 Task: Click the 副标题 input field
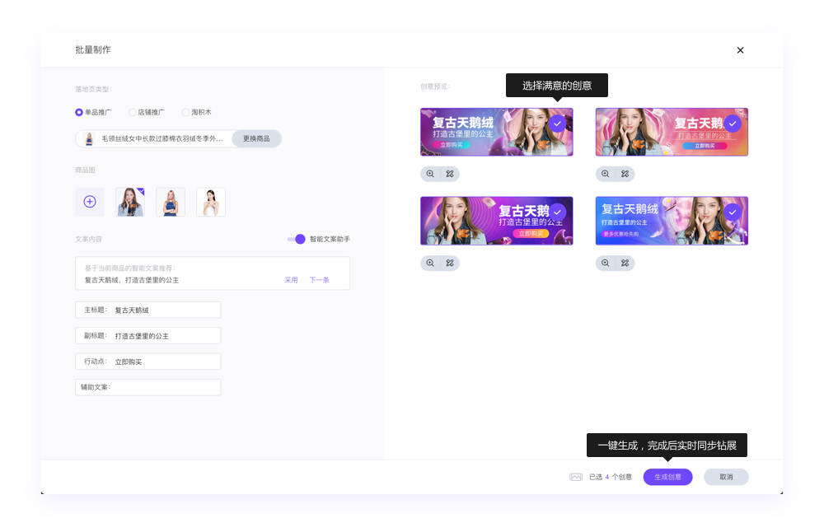pos(148,335)
